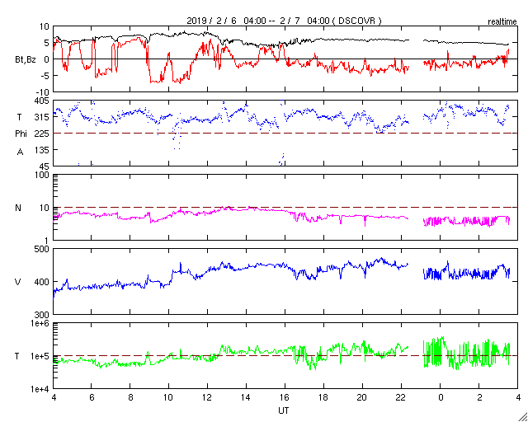Click the chart title date range text
Screen dimensions: 528x422
284,21
